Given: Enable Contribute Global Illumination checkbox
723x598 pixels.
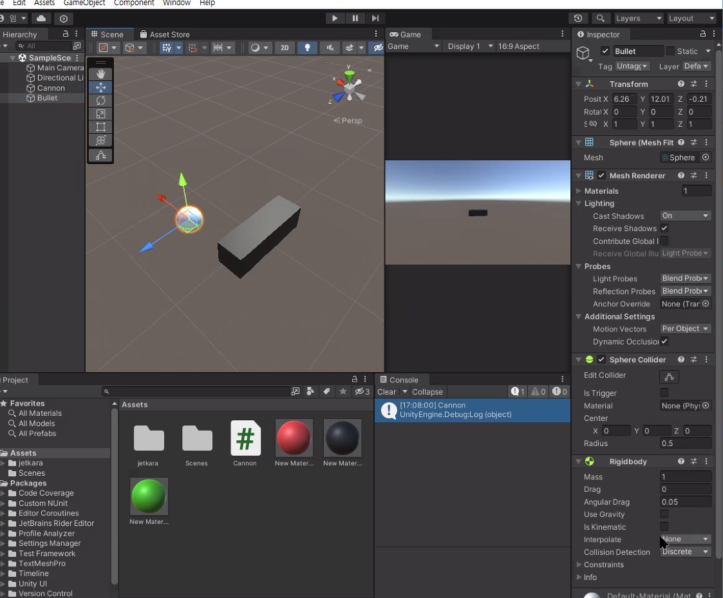Looking at the screenshot, I should tap(664, 241).
